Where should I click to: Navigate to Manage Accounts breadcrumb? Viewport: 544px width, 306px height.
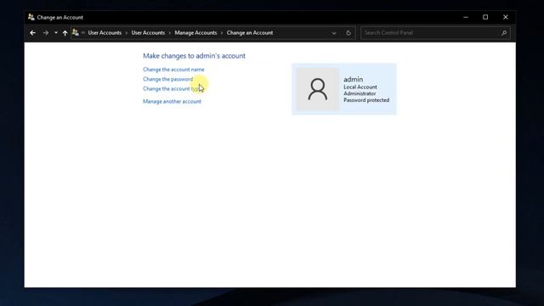click(195, 32)
